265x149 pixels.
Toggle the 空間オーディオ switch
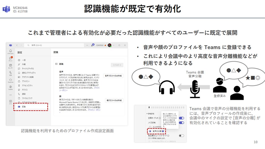click(181, 118)
